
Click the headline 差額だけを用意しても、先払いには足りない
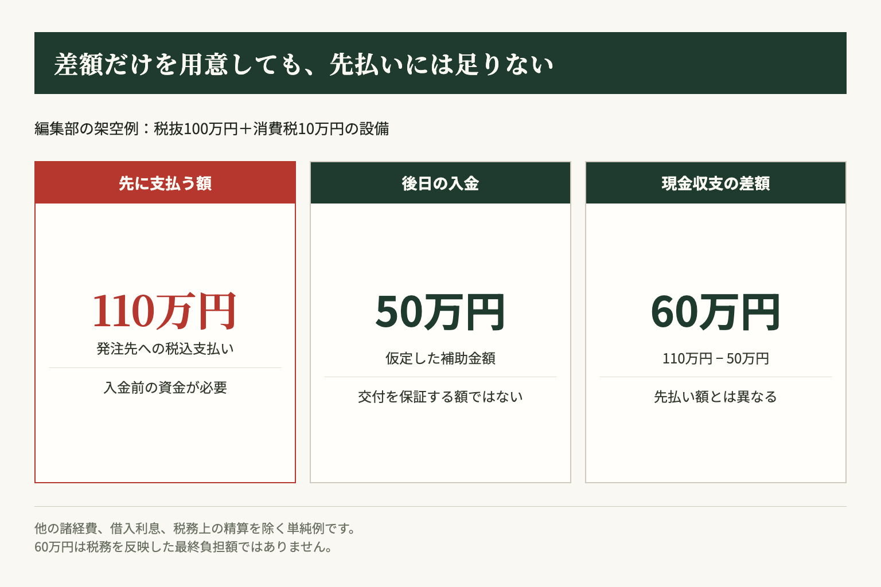pos(304,64)
